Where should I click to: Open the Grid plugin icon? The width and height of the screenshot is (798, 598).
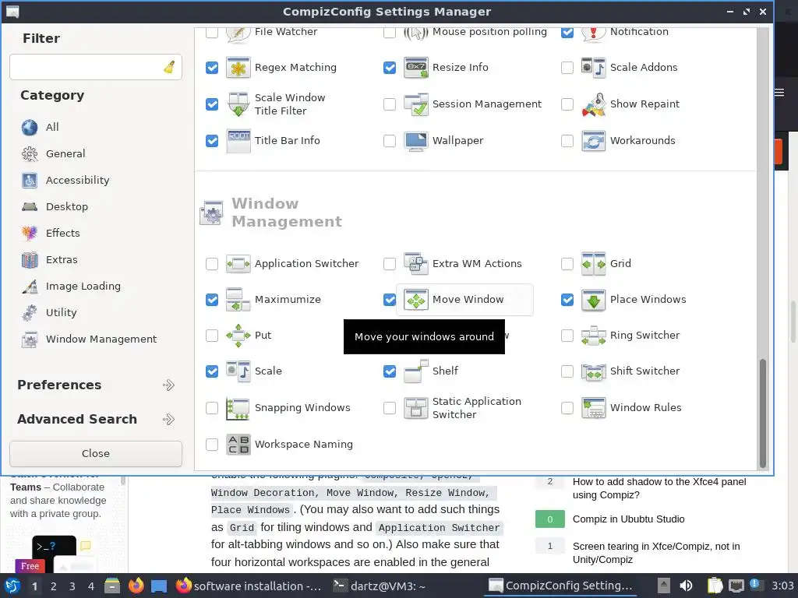593,264
